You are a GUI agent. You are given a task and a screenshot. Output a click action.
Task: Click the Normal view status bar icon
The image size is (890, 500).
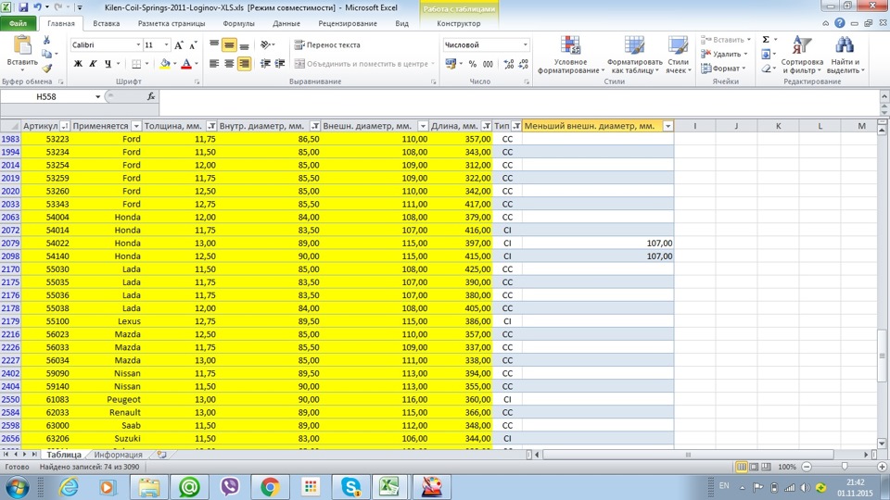[742, 467]
